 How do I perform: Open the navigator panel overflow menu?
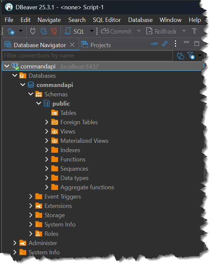(176, 44)
